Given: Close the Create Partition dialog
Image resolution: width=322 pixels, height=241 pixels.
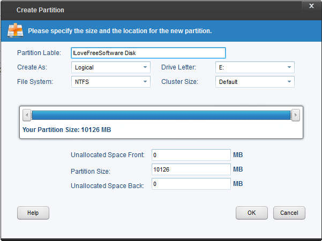Looking at the screenshot, I should 311,6.
